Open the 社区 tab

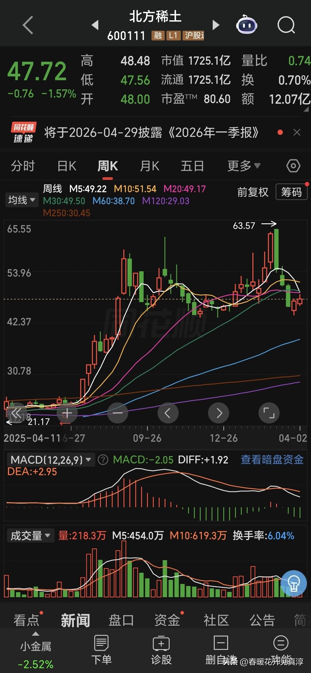[216, 620]
